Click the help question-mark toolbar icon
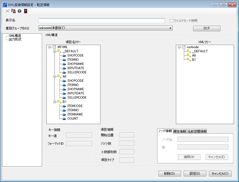The width and height of the screenshot is (239, 182). pos(20,11)
